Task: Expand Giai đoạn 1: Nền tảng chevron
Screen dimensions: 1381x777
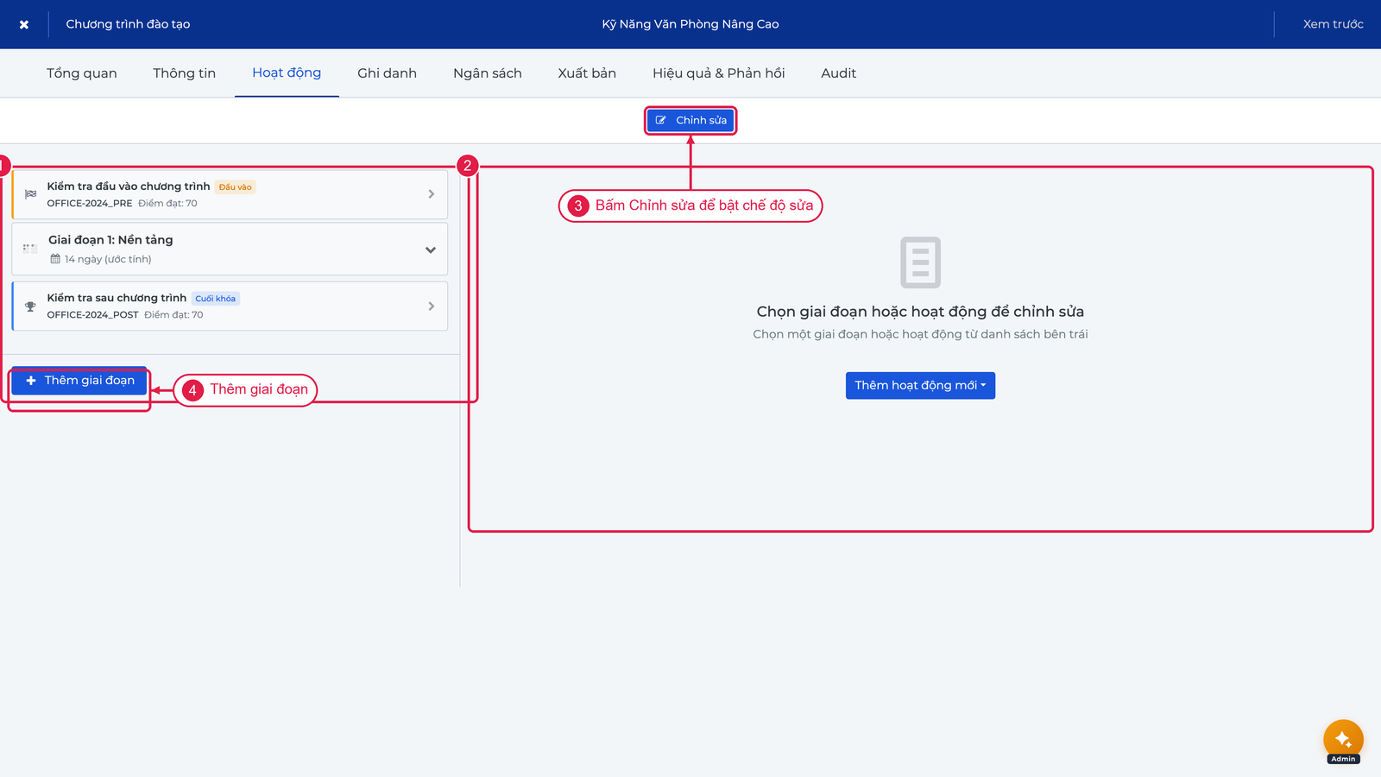Action: [431, 250]
